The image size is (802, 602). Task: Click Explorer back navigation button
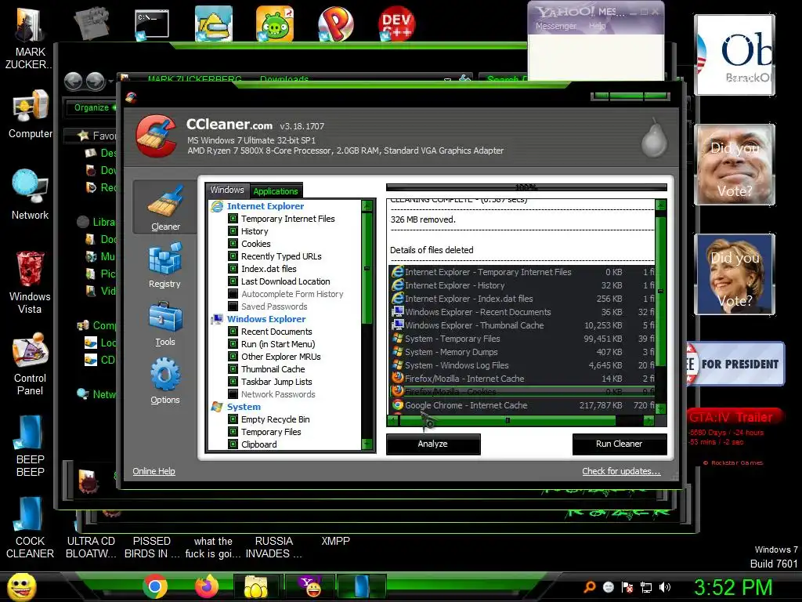tap(73, 81)
